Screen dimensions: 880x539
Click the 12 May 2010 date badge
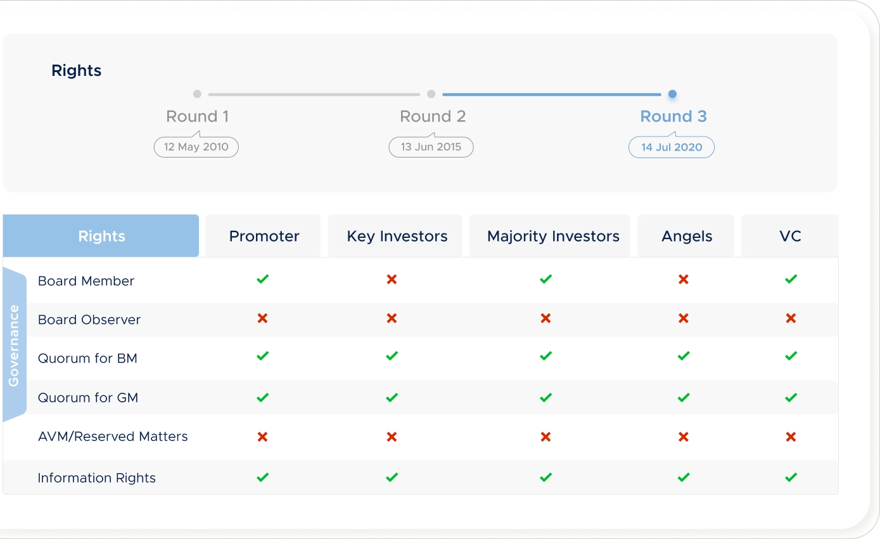196,147
